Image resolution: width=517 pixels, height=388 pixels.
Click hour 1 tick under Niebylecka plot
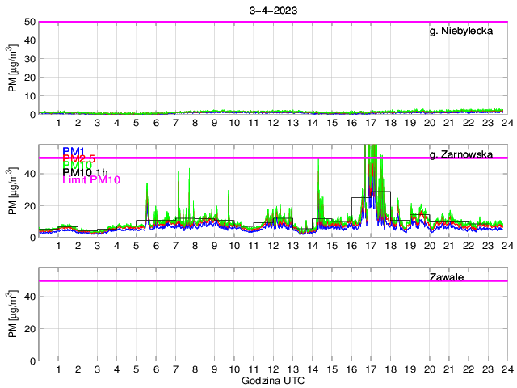58,123
